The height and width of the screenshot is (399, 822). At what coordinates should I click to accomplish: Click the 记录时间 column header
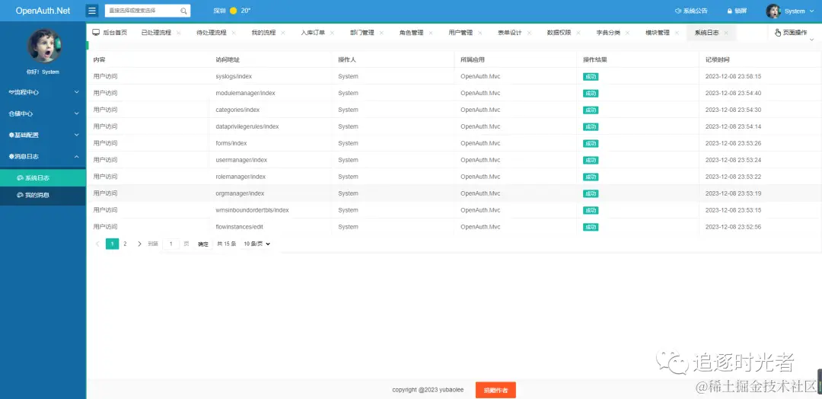[717, 59]
